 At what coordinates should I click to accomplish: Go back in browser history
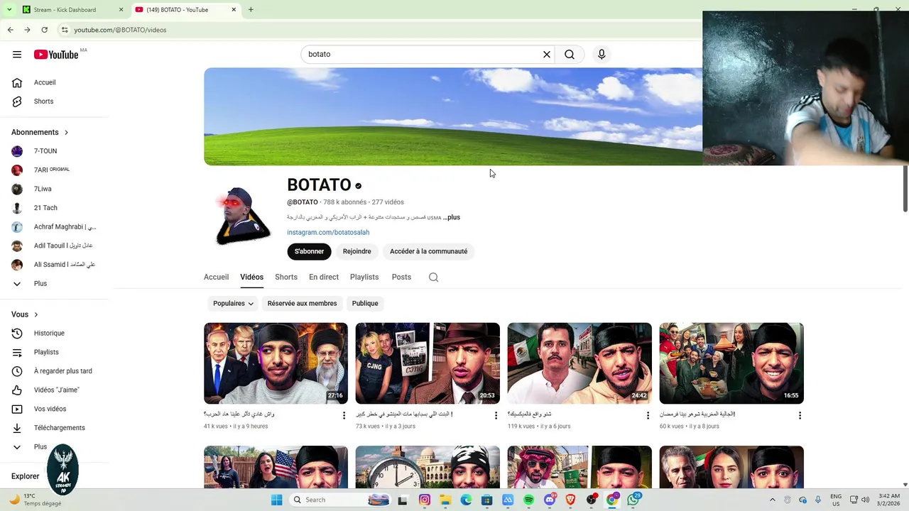[10, 30]
